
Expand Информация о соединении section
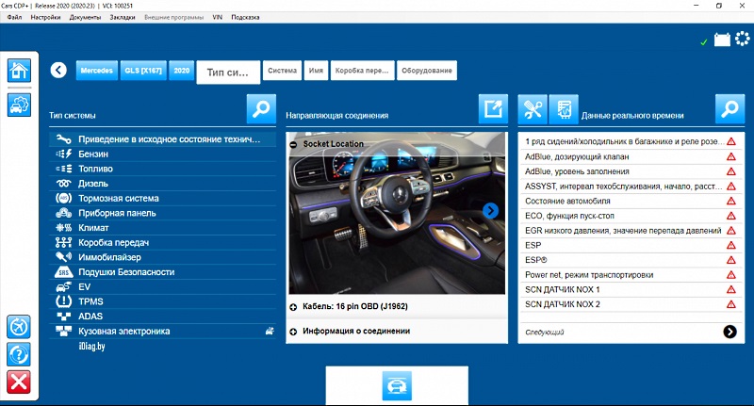click(x=294, y=332)
